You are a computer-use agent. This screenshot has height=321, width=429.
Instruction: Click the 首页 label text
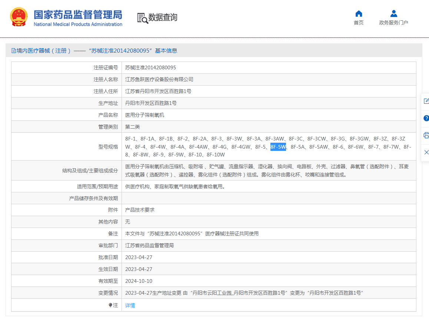click(359, 23)
